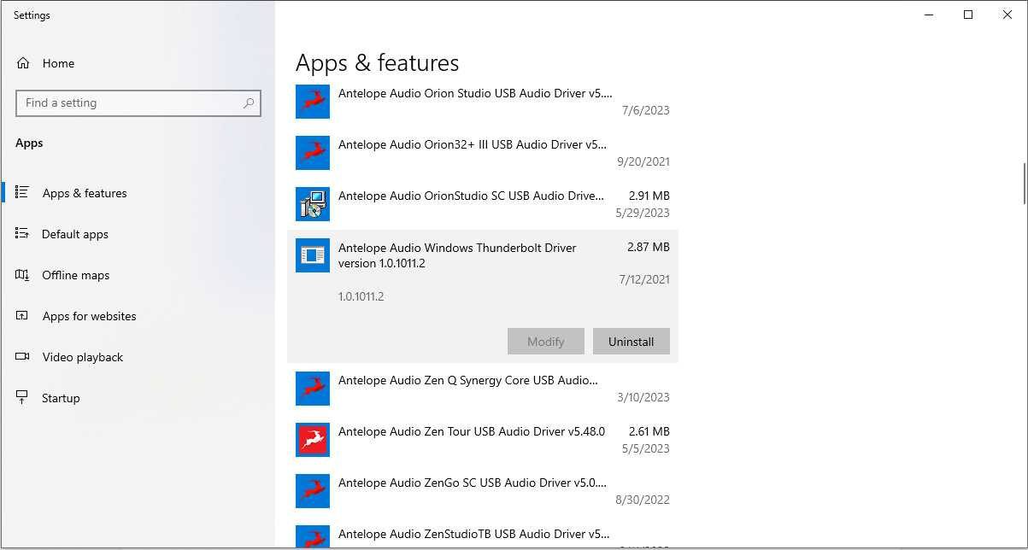1028x550 pixels.
Task: Click grey version number 1.0.1011.2
Action: [x=361, y=296]
